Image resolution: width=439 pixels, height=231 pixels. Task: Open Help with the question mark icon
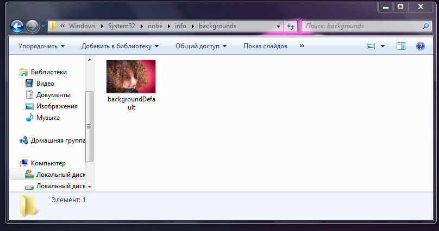(x=420, y=46)
